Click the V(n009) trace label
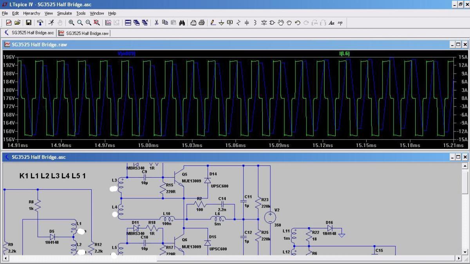Viewport: 470px width, 264px height. point(127,53)
